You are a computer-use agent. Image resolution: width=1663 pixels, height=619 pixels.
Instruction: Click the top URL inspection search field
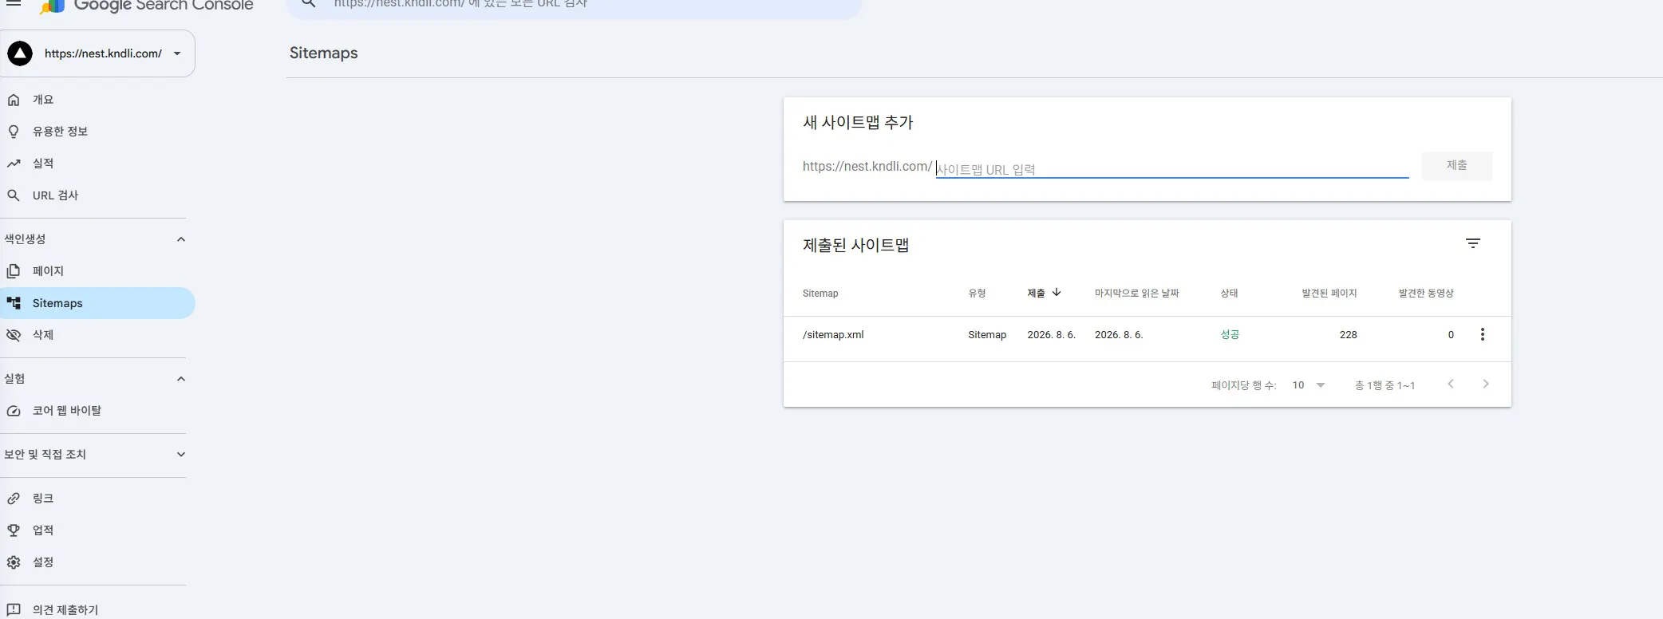pyautogui.click(x=575, y=5)
